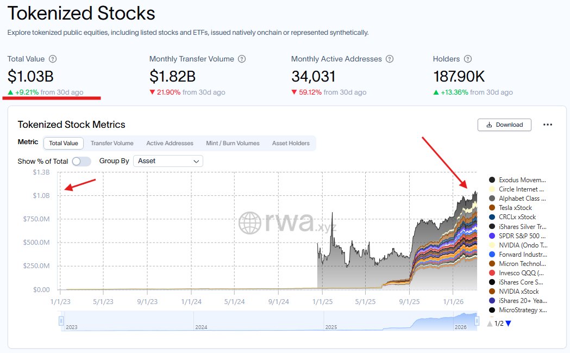Click the iShares 20+ Yea... legend entry
This screenshot has width=570, height=353.
pos(518,301)
